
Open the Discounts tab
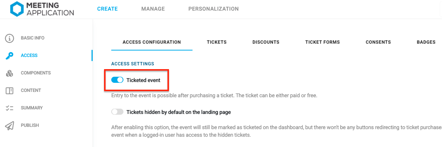coord(266,42)
